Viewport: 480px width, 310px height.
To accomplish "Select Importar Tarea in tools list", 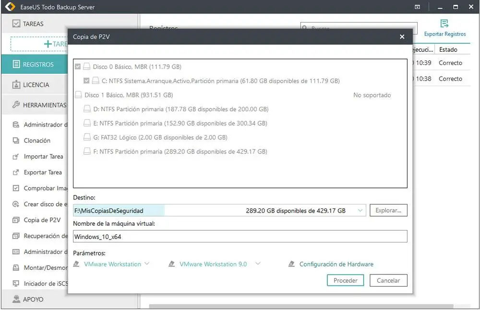I will pyautogui.click(x=44, y=157).
